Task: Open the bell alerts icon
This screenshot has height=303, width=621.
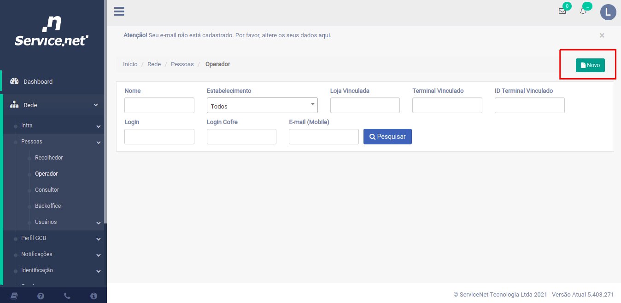Action: coord(583,11)
